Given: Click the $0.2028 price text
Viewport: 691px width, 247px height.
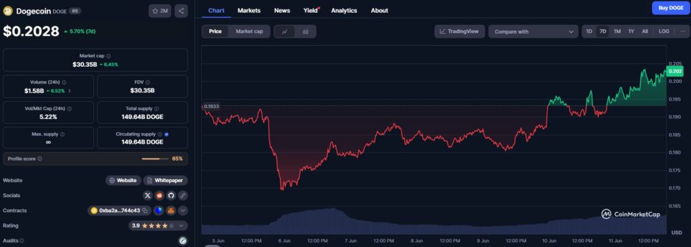Looking at the screenshot, I should [31, 31].
